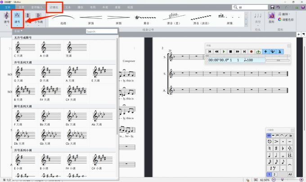This screenshot has width=306, height=182.
Task: Select the rit. line
Action: pyautogui.click(x=229, y=19)
